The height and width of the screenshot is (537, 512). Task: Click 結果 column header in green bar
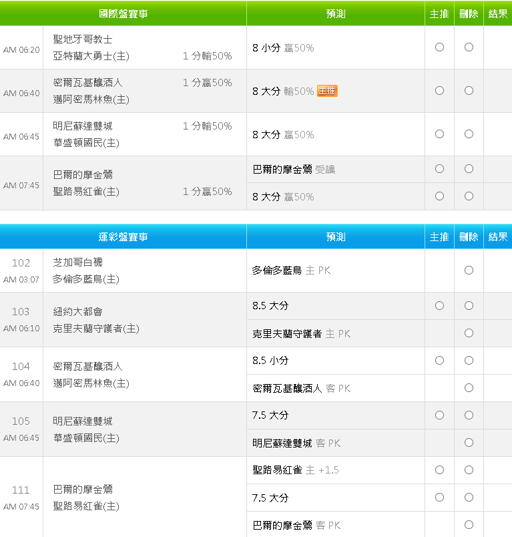point(498,14)
